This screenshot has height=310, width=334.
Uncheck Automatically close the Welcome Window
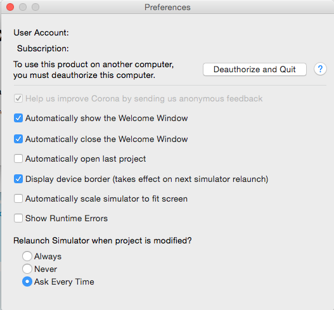point(18,139)
